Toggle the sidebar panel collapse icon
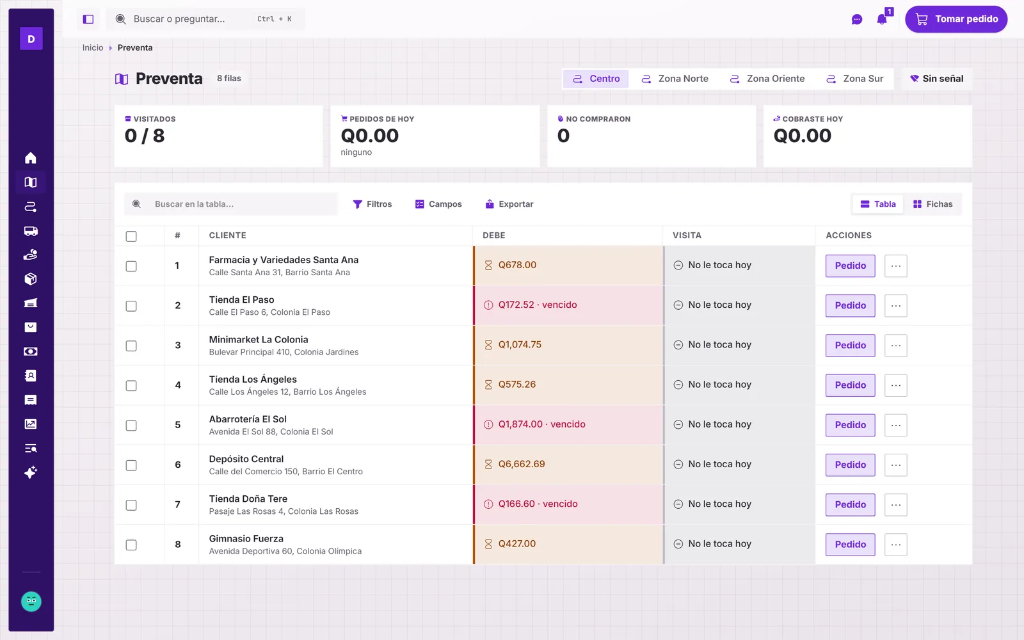1024x640 pixels. click(x=88, y=19)
